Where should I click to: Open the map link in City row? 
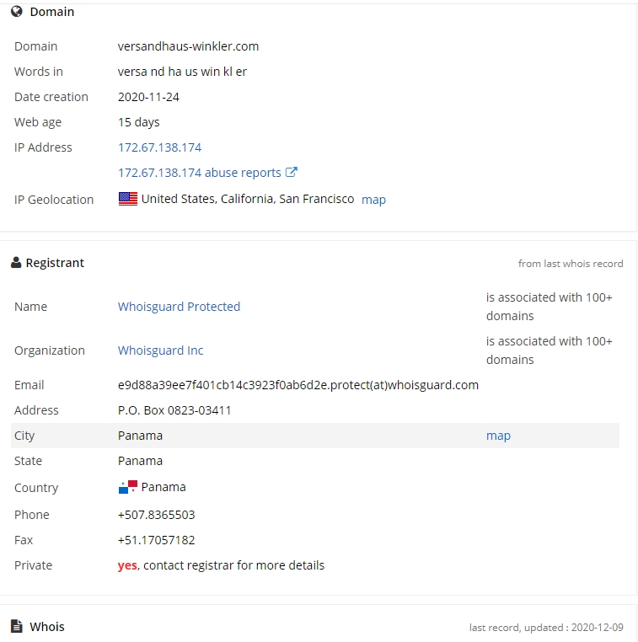[498, 436]
